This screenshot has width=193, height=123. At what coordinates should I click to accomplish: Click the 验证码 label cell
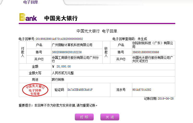point(59,90)
